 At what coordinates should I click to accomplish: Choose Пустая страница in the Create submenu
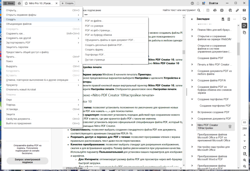pyautogui.click(x=95, y=60)
